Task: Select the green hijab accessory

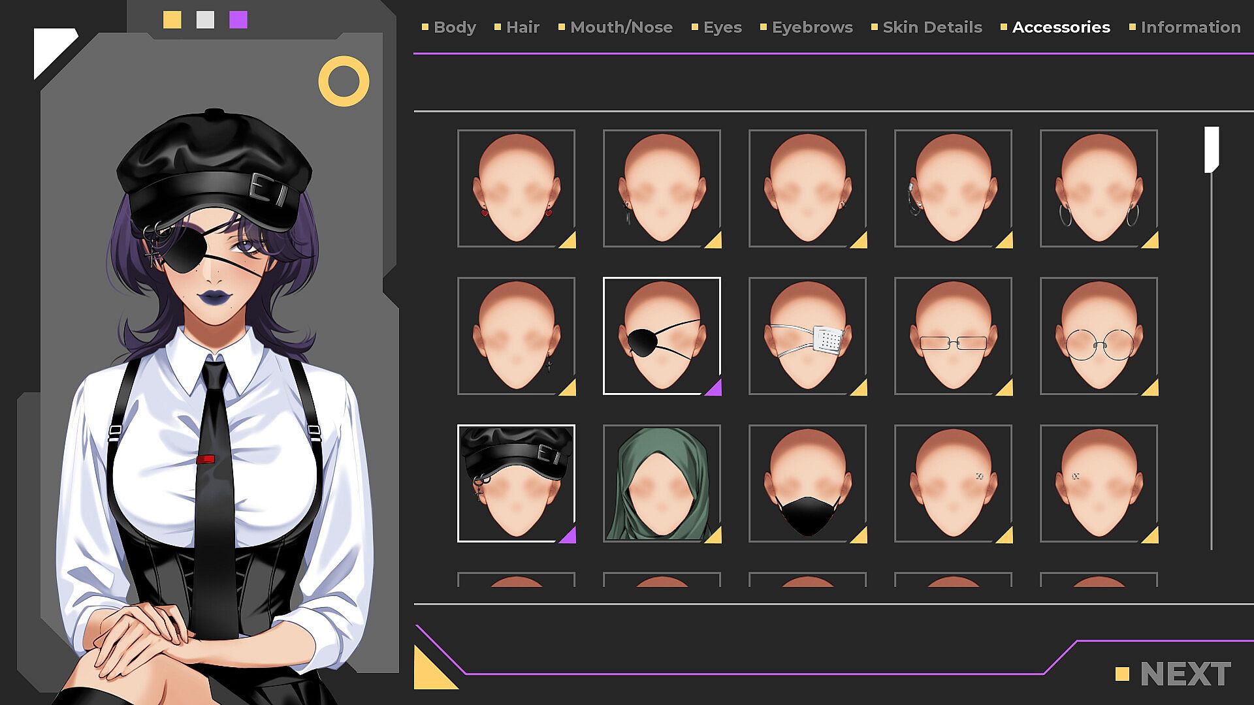Action: pyautogui.click(x=662, y=483)
